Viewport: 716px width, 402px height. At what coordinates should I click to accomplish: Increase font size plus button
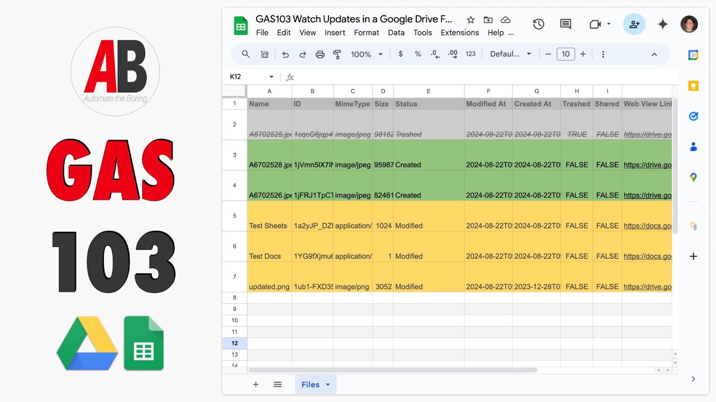point(583,54)
